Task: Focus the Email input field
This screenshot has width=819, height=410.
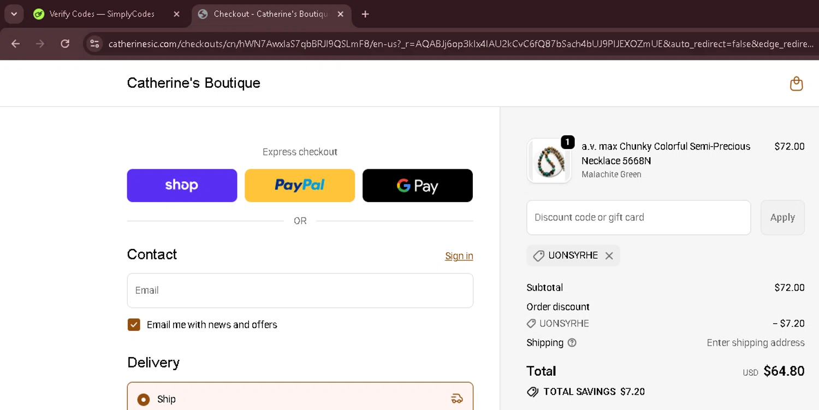Action: [300, 290]
